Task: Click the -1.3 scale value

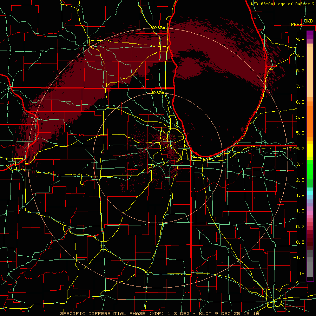Action: [x=299, y=258]
